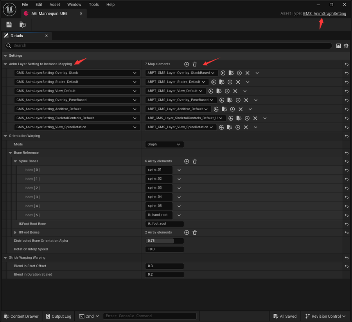Open the Details view settings gear

click(346, 46)
